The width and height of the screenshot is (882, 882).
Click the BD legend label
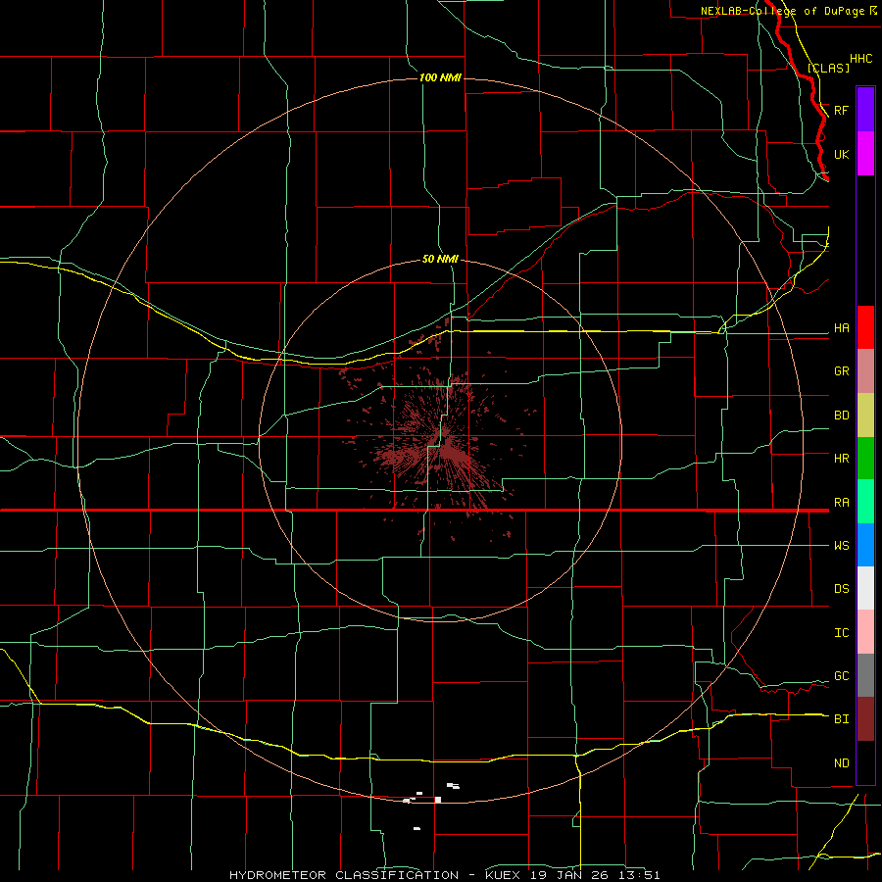pyautogui.click(x=842, y=416)
